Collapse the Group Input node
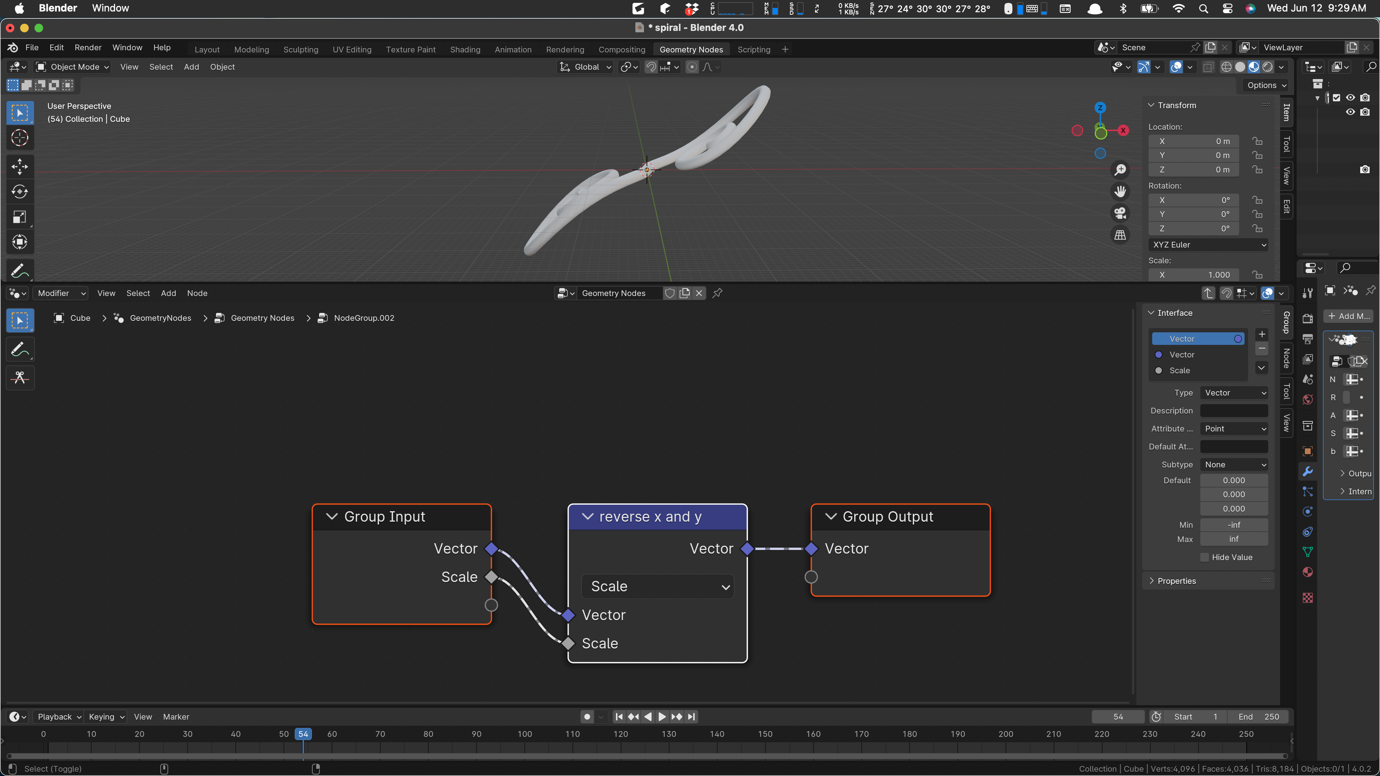 (332, 516)
